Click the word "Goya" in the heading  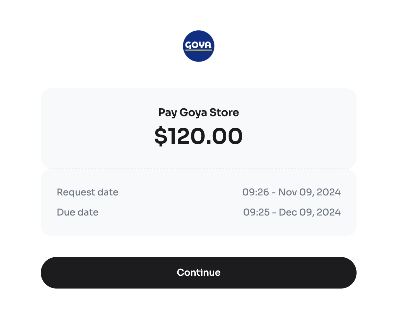coord(193,113)
